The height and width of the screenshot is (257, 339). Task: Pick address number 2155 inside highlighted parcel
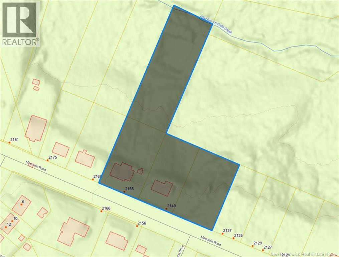tap(130, 189)
